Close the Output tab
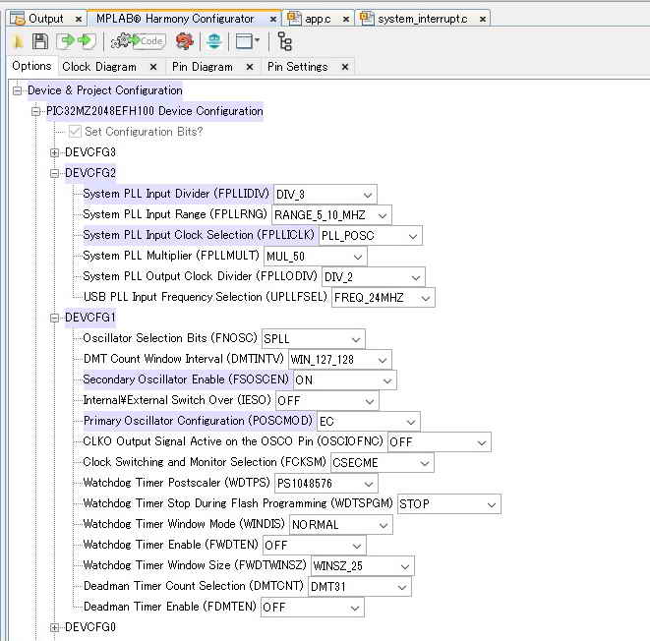650x641 pixels. coord(78,19)
